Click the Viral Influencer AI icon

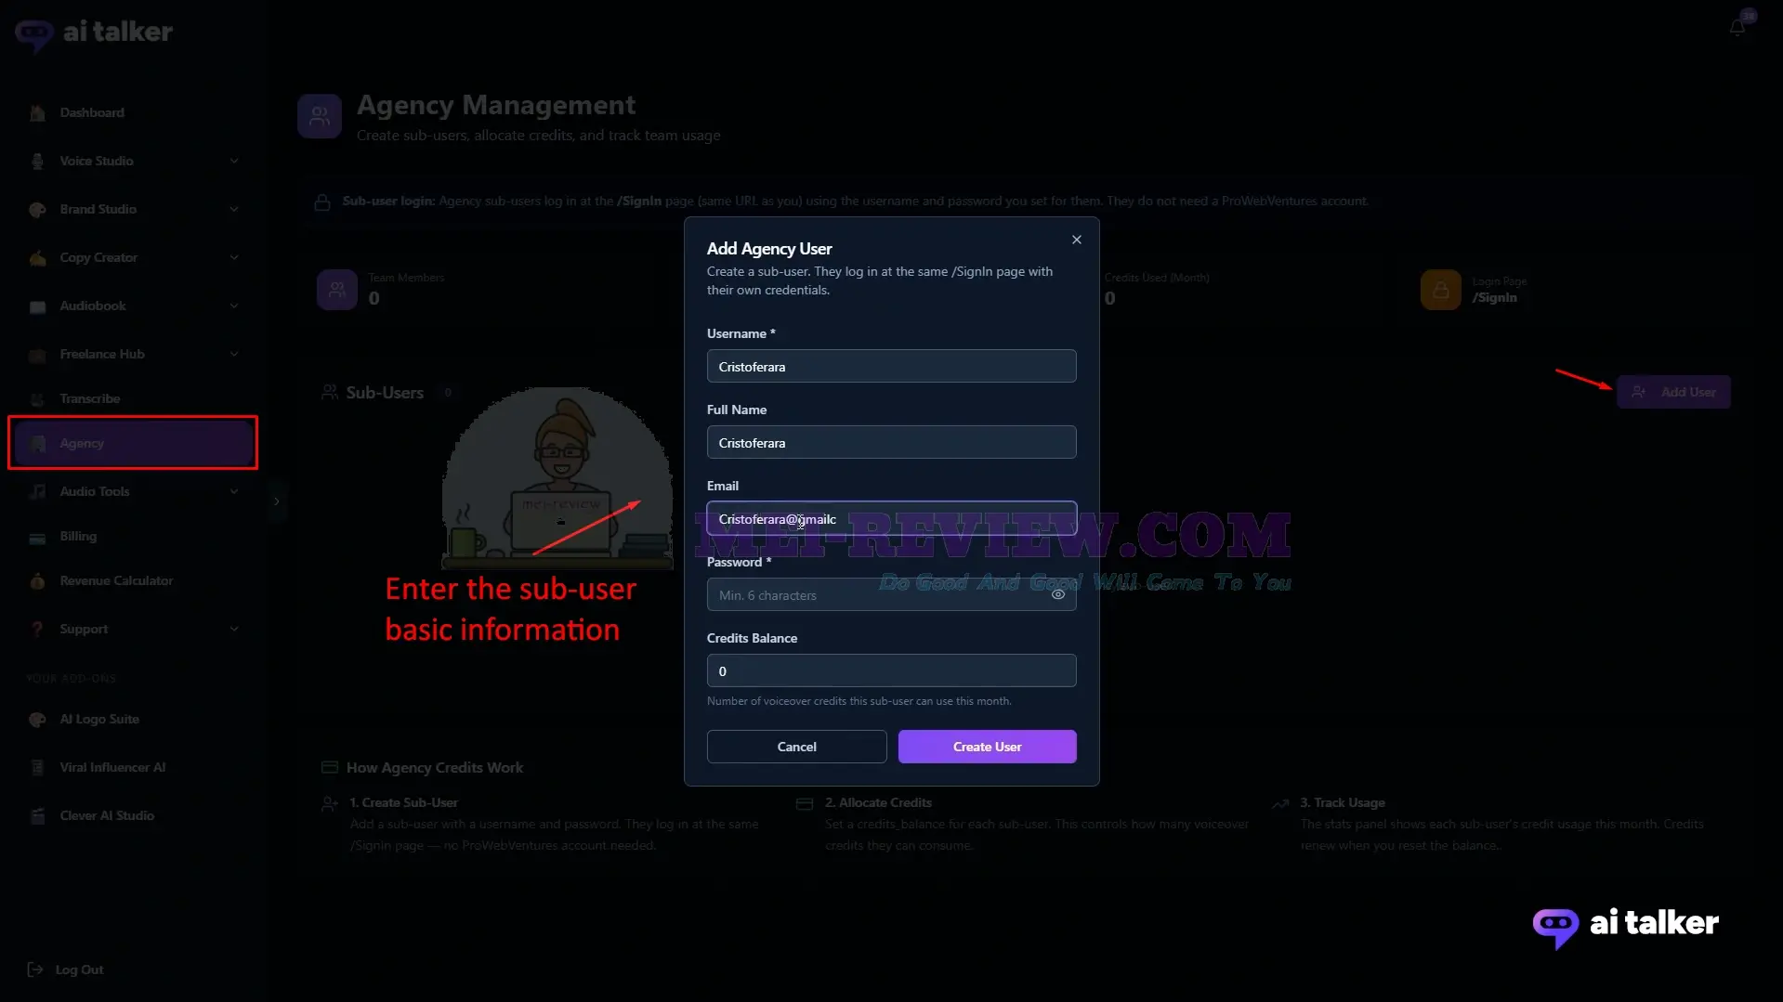click(37, 767)
